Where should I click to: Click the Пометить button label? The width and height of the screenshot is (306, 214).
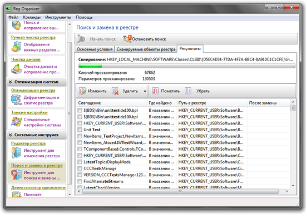pos(170,91)
